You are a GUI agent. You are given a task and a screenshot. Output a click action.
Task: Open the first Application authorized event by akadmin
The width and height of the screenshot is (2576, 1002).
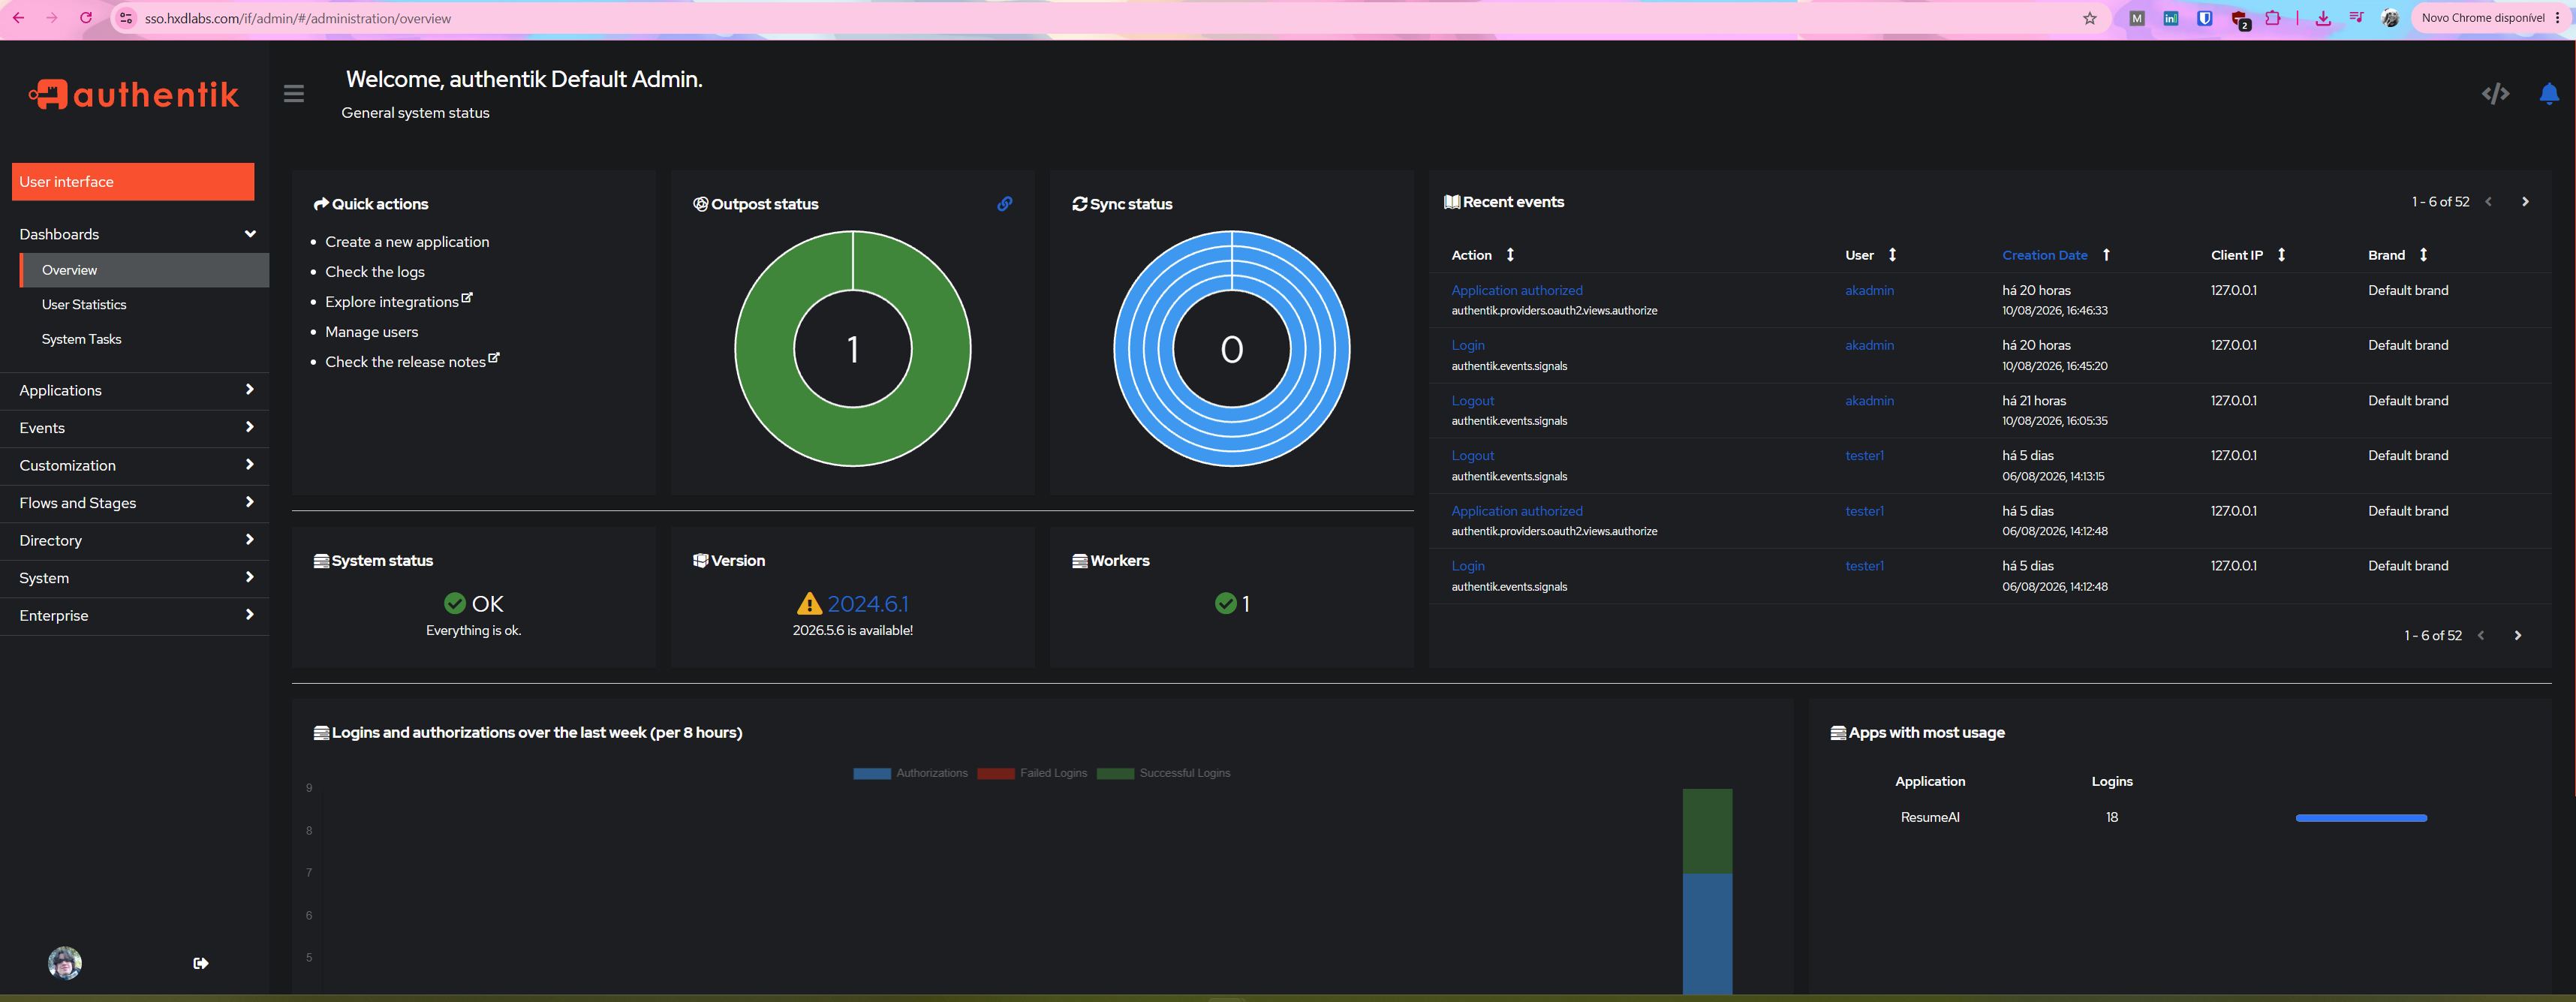click(1517, 291)
